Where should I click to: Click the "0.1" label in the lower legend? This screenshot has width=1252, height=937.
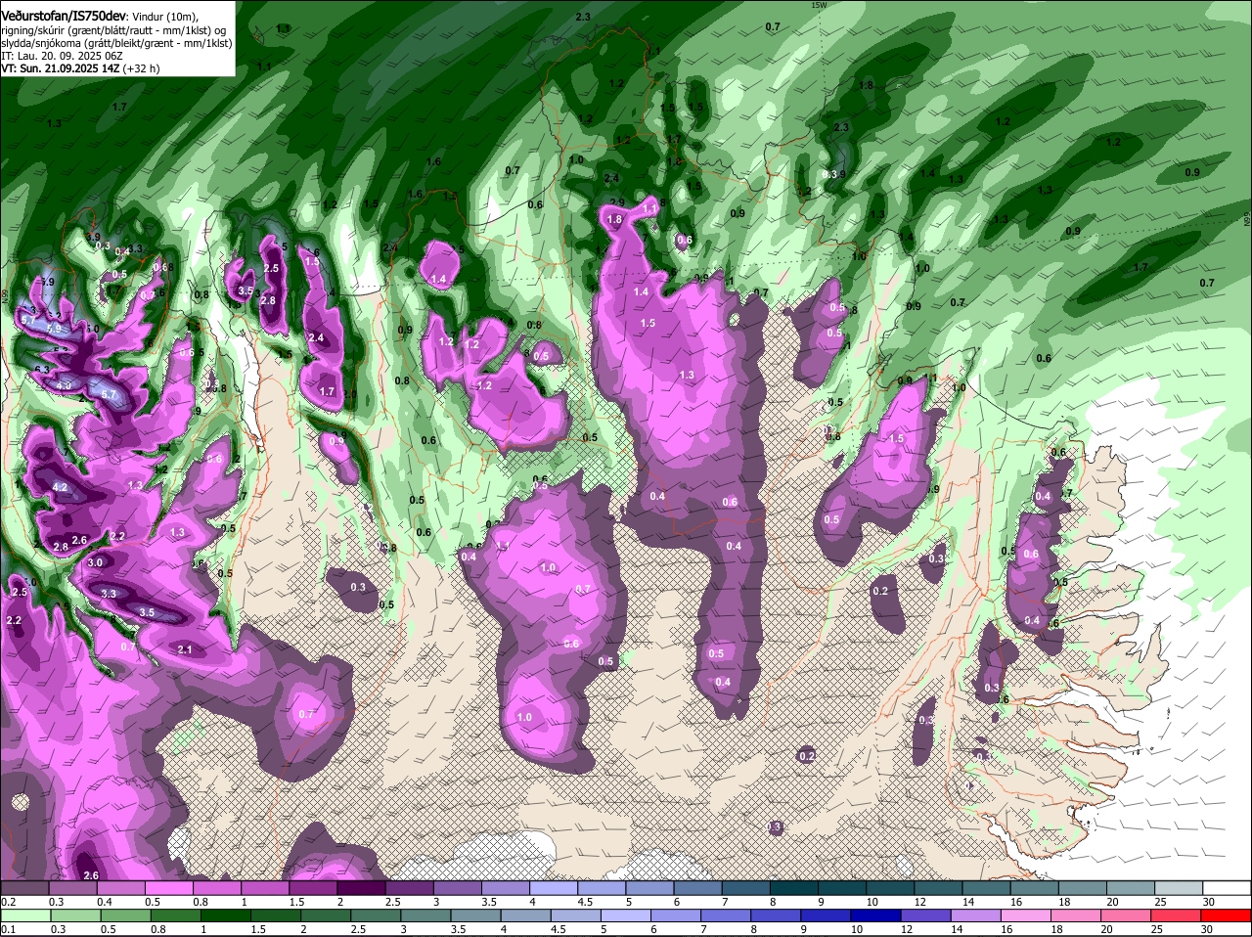point(8,929)
